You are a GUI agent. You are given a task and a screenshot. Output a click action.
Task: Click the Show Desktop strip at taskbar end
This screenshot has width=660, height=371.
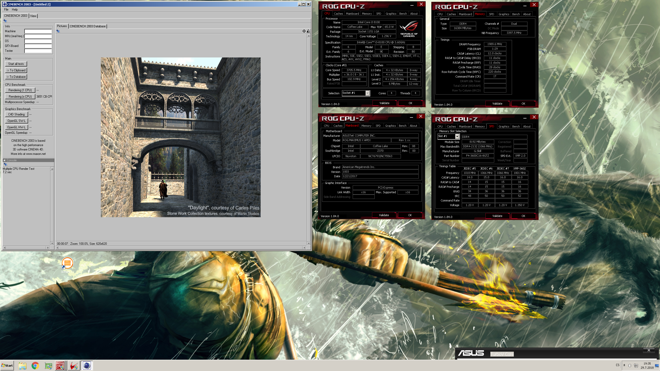[x=657, y=366]
